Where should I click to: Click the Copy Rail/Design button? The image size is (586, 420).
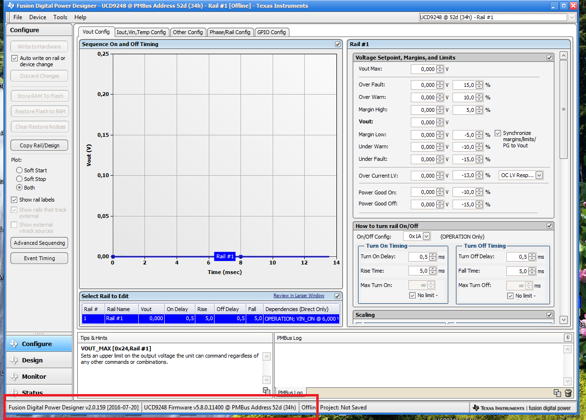39,145
